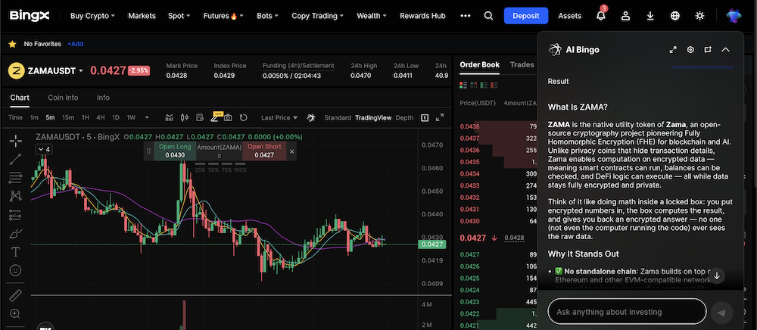The width and height of the screenshot is (757, 330).
Task: Click the notifications bell icon
Action: coord(600,16)
